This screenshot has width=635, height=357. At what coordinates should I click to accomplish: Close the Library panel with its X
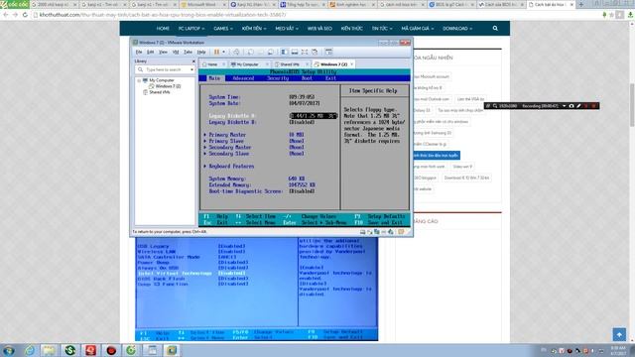coord(193,61)
